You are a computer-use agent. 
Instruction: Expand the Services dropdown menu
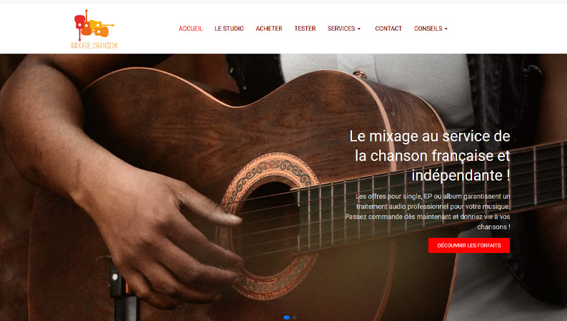point(344,29)
